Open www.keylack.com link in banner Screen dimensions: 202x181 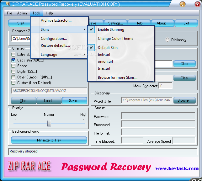[177, 168]
